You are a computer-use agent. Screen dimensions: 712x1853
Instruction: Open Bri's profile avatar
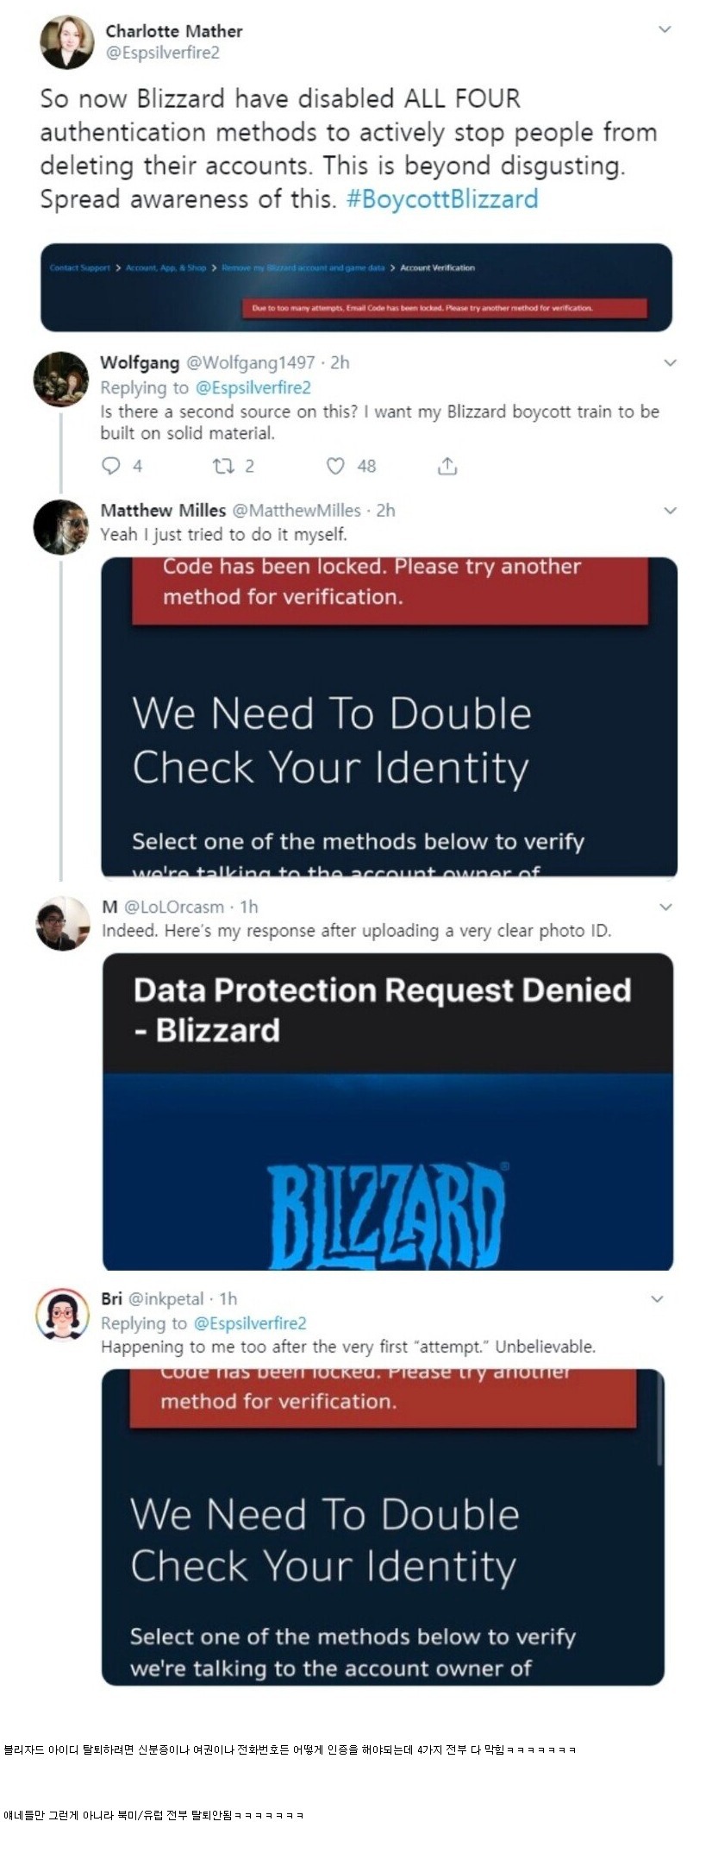(63, 1315)
